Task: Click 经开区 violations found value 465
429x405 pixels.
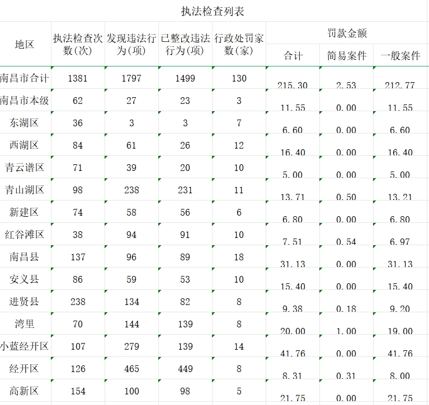Action: pos(131,369)
